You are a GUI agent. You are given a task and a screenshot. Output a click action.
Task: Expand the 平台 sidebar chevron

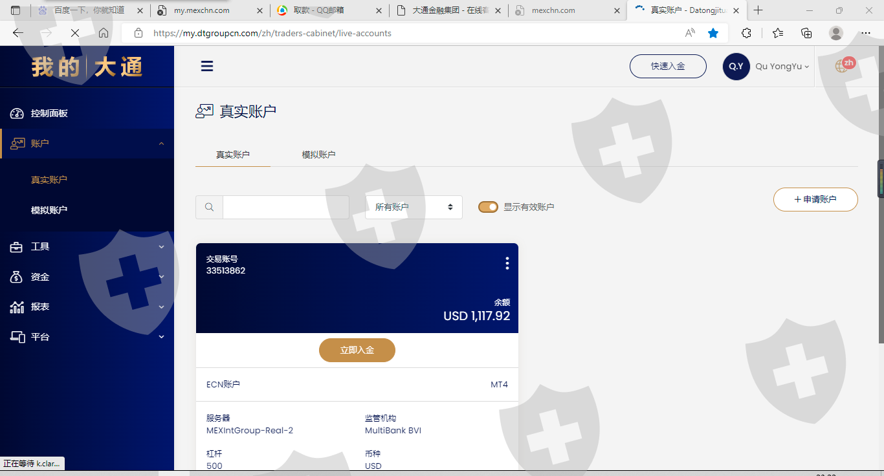point(162,337)
